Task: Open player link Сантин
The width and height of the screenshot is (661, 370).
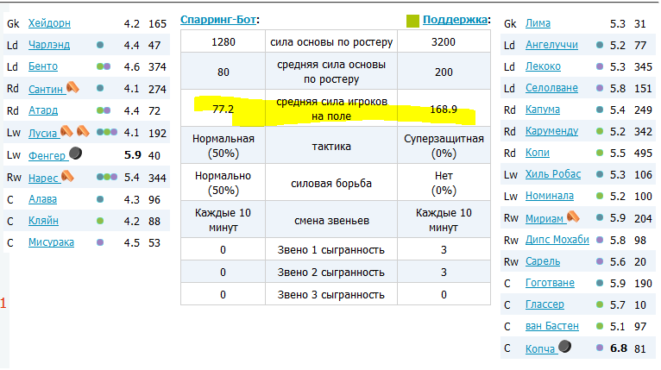Action: pos(47,89)
